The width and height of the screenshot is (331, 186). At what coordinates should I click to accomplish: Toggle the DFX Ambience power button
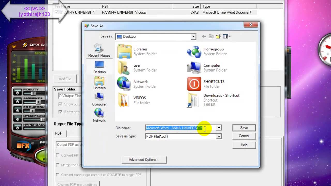(17, 102)
